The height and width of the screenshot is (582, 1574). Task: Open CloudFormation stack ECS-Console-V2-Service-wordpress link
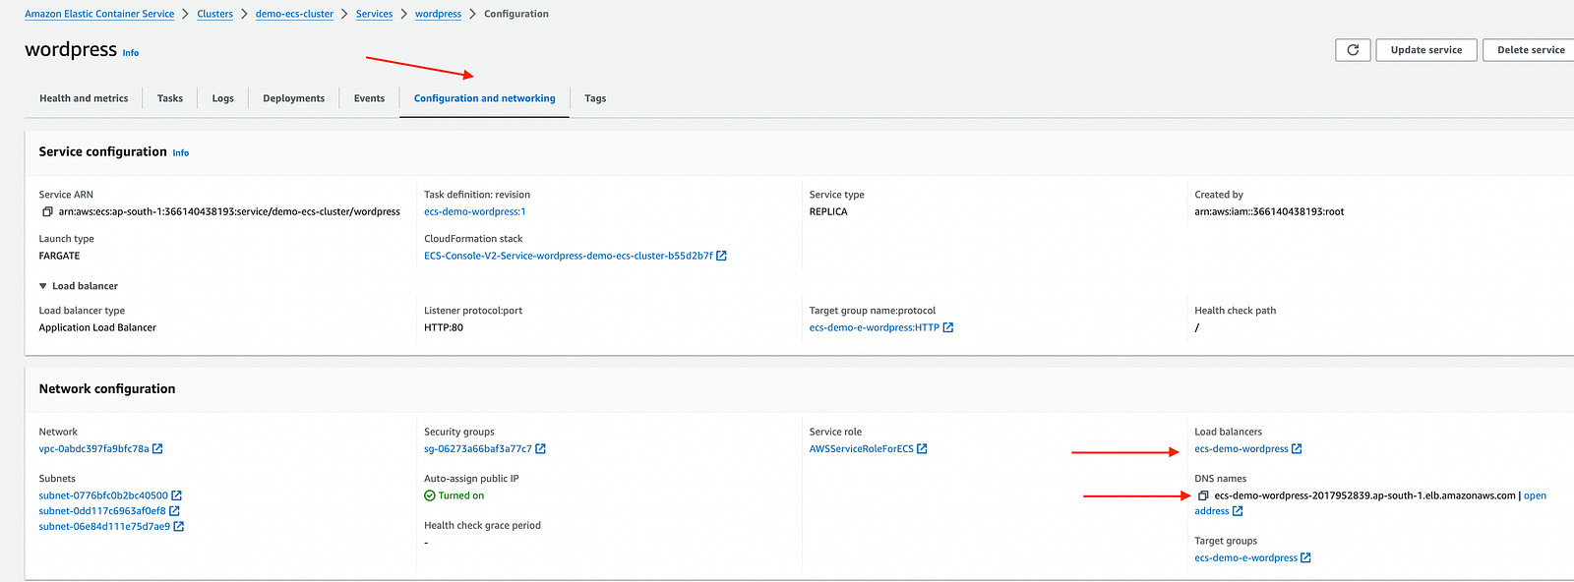[x=569, y=256]
